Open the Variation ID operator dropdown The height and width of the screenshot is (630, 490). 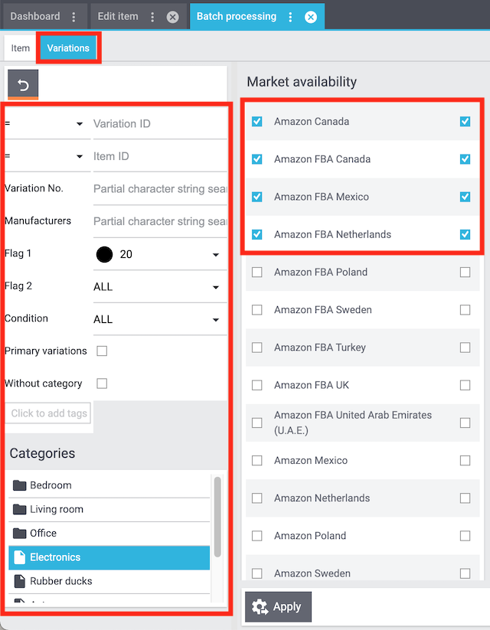click(x=44, y=124)
